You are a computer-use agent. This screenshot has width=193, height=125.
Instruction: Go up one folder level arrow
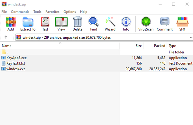tap(6, 37)
